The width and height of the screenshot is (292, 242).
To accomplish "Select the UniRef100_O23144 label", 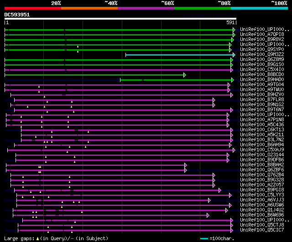I will [x=262, y=155].
